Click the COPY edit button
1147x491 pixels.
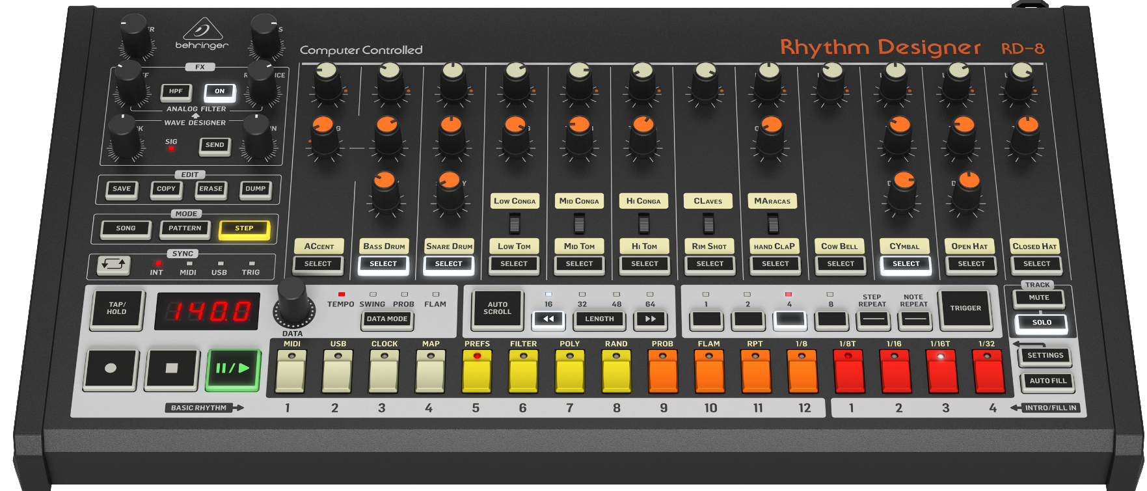(167, 189)
